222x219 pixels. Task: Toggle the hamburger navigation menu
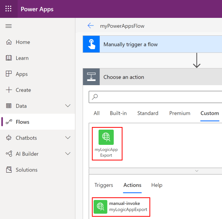8,26
